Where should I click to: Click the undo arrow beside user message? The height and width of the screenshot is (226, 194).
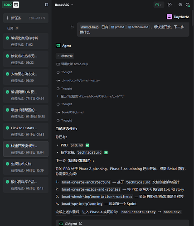pyautogui.click(x=72, y=27)
